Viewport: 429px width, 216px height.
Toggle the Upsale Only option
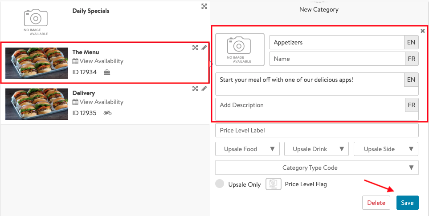pyautogui.click(x=220, y=184)
